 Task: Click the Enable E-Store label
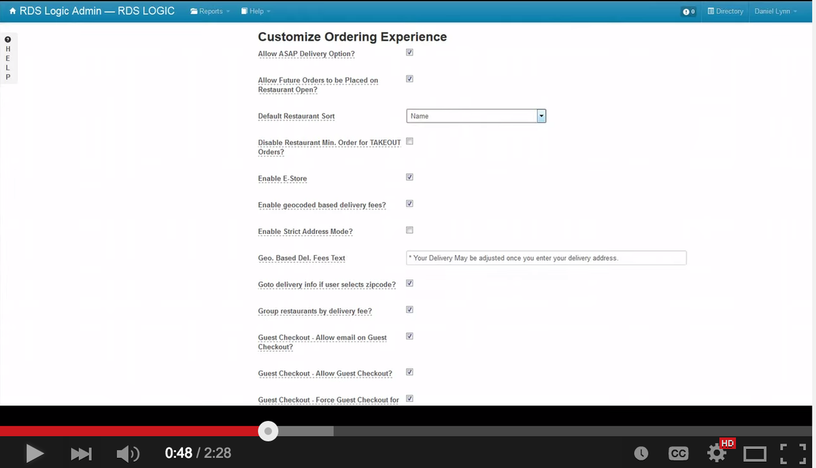(282, 179)
